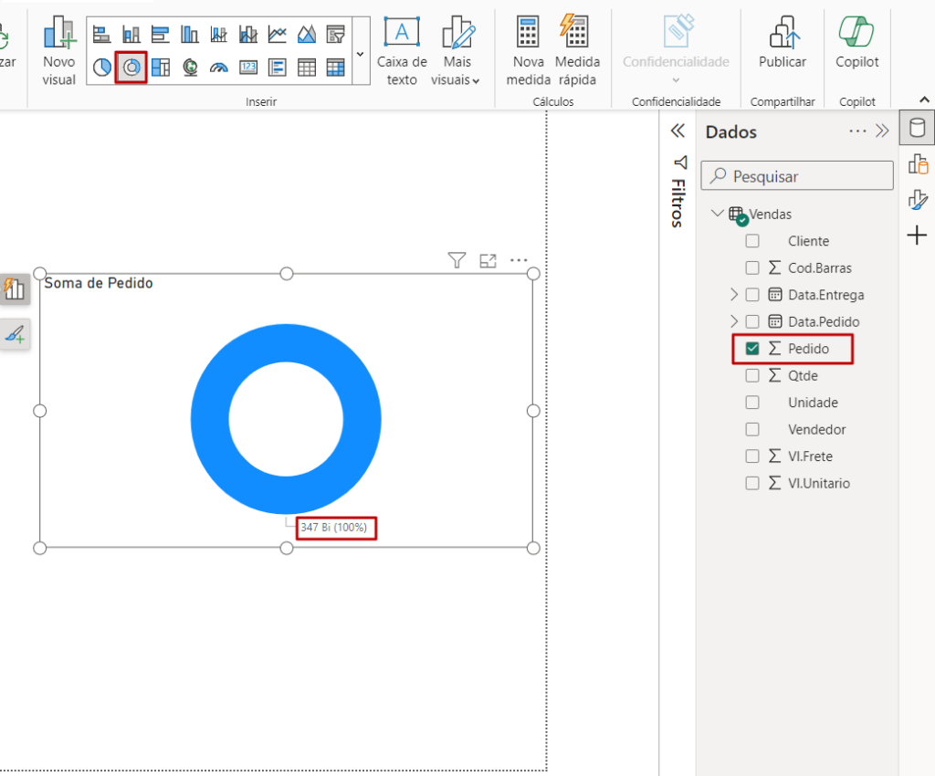This screenshot has height=776, width=935.
Task: Insert a line chart visual
Action: (277, 35)
